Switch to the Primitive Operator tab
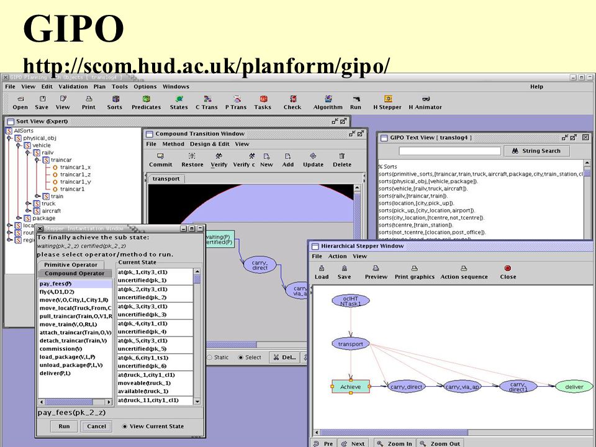 pos(71,265)
